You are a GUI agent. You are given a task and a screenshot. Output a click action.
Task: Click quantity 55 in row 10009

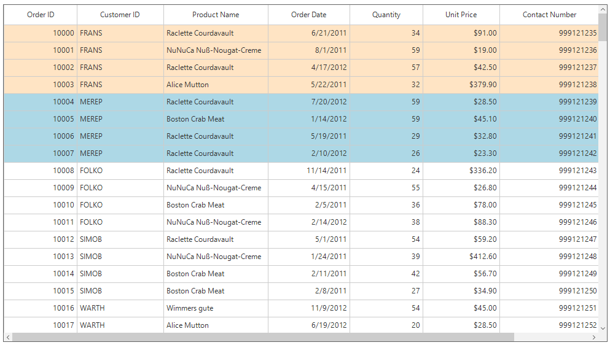pyautogui.click(x=386, y=188)
